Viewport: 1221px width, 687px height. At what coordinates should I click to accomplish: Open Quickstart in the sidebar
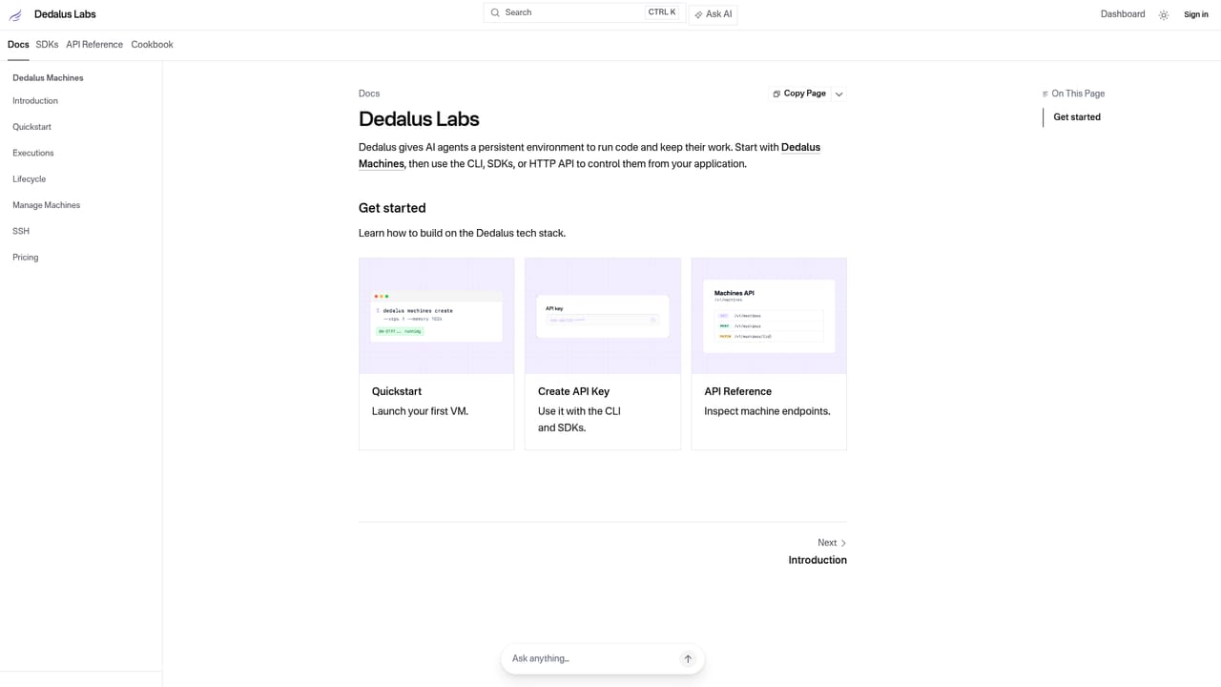pyautogui.click(x=31, y=127)
